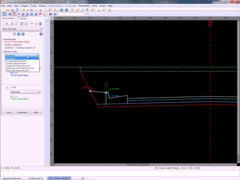
Task: Click the blue right-arrow navigation icon
Action: tap(66, 10)
